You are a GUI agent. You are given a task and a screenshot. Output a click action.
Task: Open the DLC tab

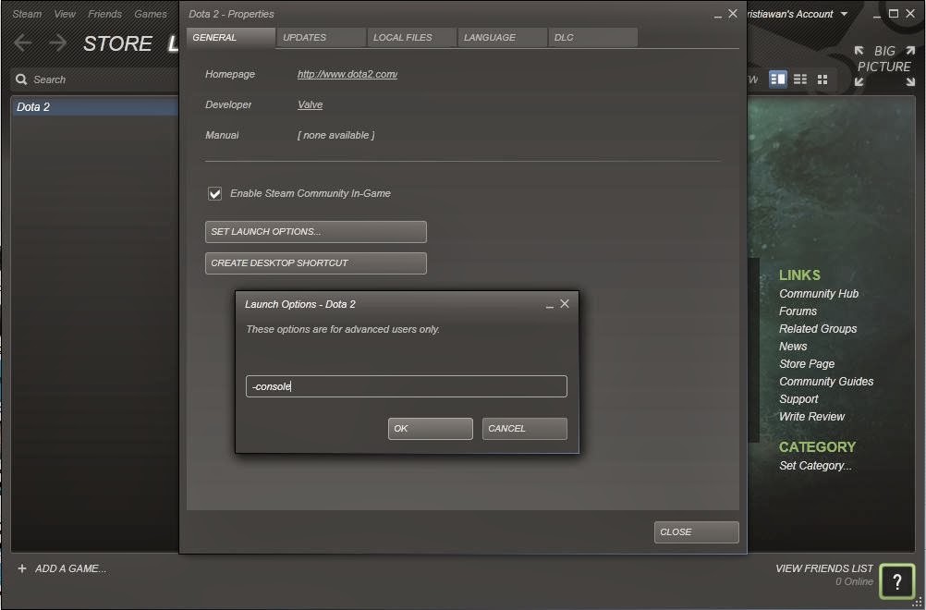pos(592,37)
